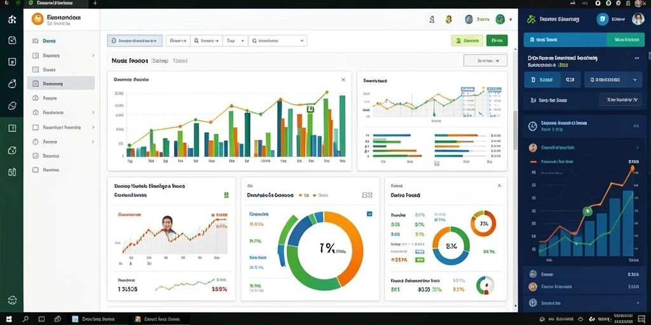Open the settings gear in the dark left rail
651x325 pixels.
click(x=12, y=300)
